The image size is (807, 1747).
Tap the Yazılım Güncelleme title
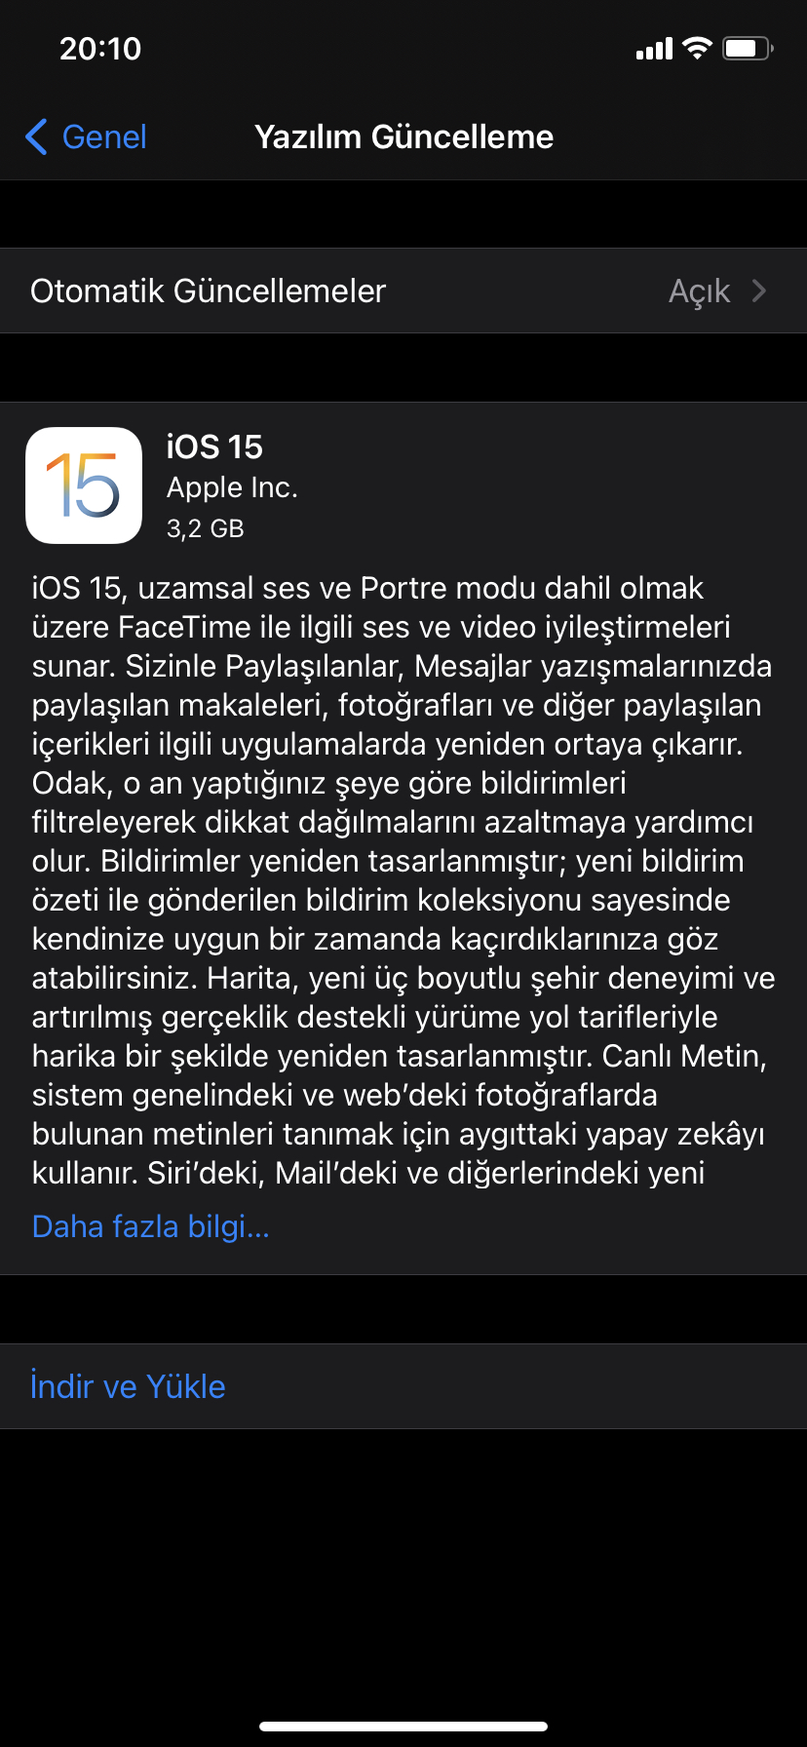click(403, 136)
